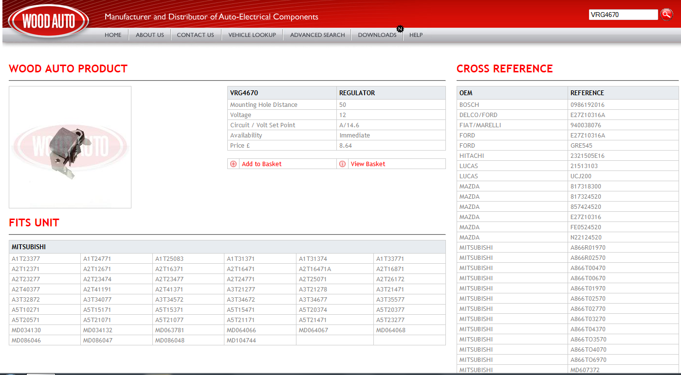Open the DOWNLOADS menu item
This screenshot has width=681, height=375.
pos(377,35)
